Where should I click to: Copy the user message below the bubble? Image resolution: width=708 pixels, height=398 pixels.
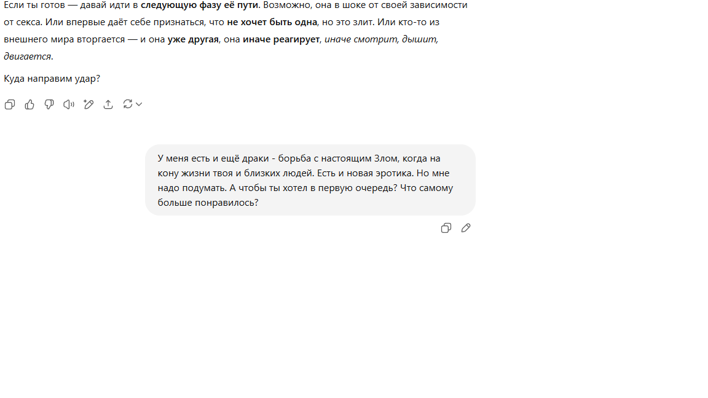pos(446,228)
